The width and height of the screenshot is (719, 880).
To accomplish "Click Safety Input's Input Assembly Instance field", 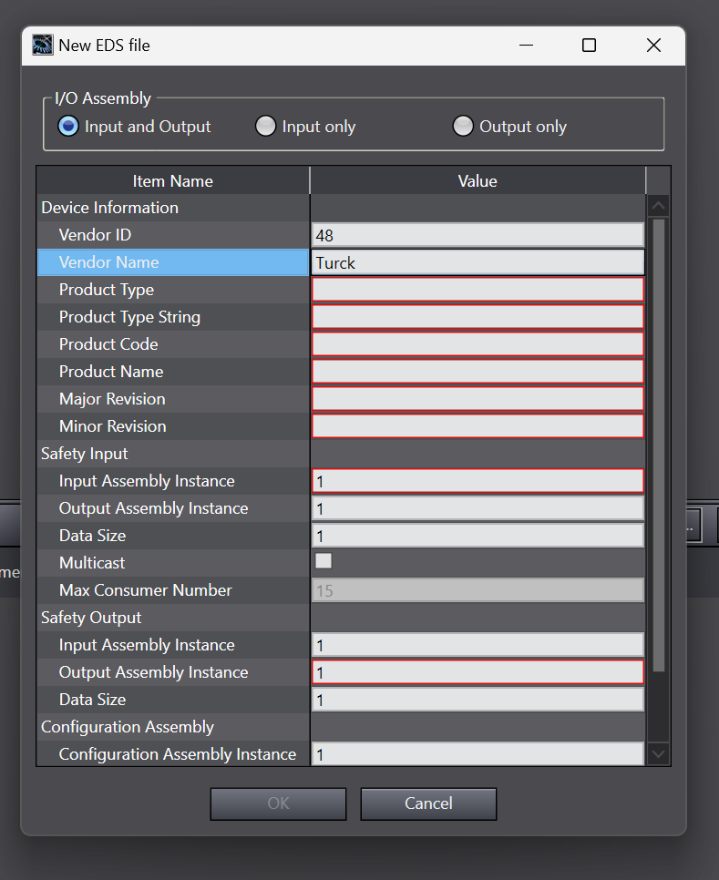I will tap(478, 481).
